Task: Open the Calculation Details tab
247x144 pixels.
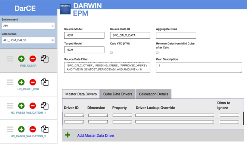Action: [x=153, y=94]
